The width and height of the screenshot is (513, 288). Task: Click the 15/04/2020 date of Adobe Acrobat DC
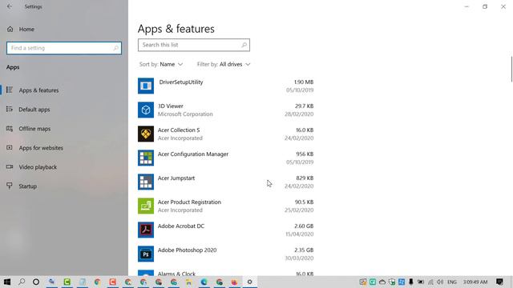299,234
